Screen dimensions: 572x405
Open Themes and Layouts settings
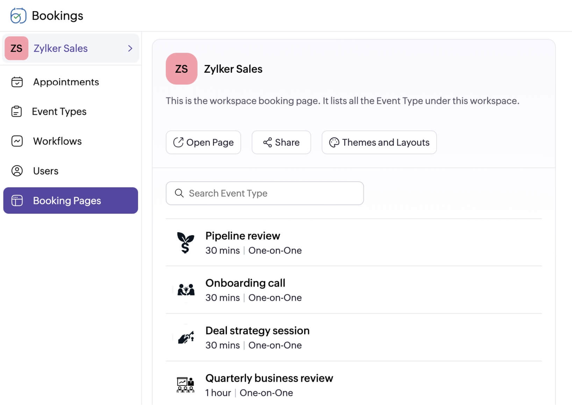379,142
